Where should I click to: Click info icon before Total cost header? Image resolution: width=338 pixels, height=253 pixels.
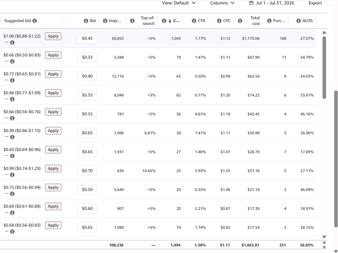(240, 21)
